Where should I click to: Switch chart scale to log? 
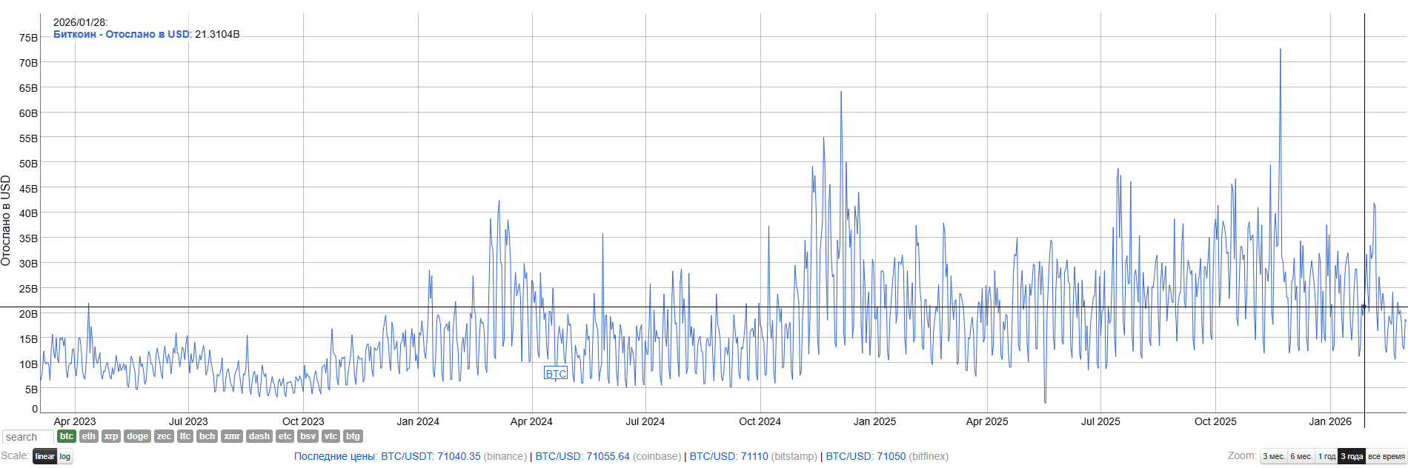[65, 456]
